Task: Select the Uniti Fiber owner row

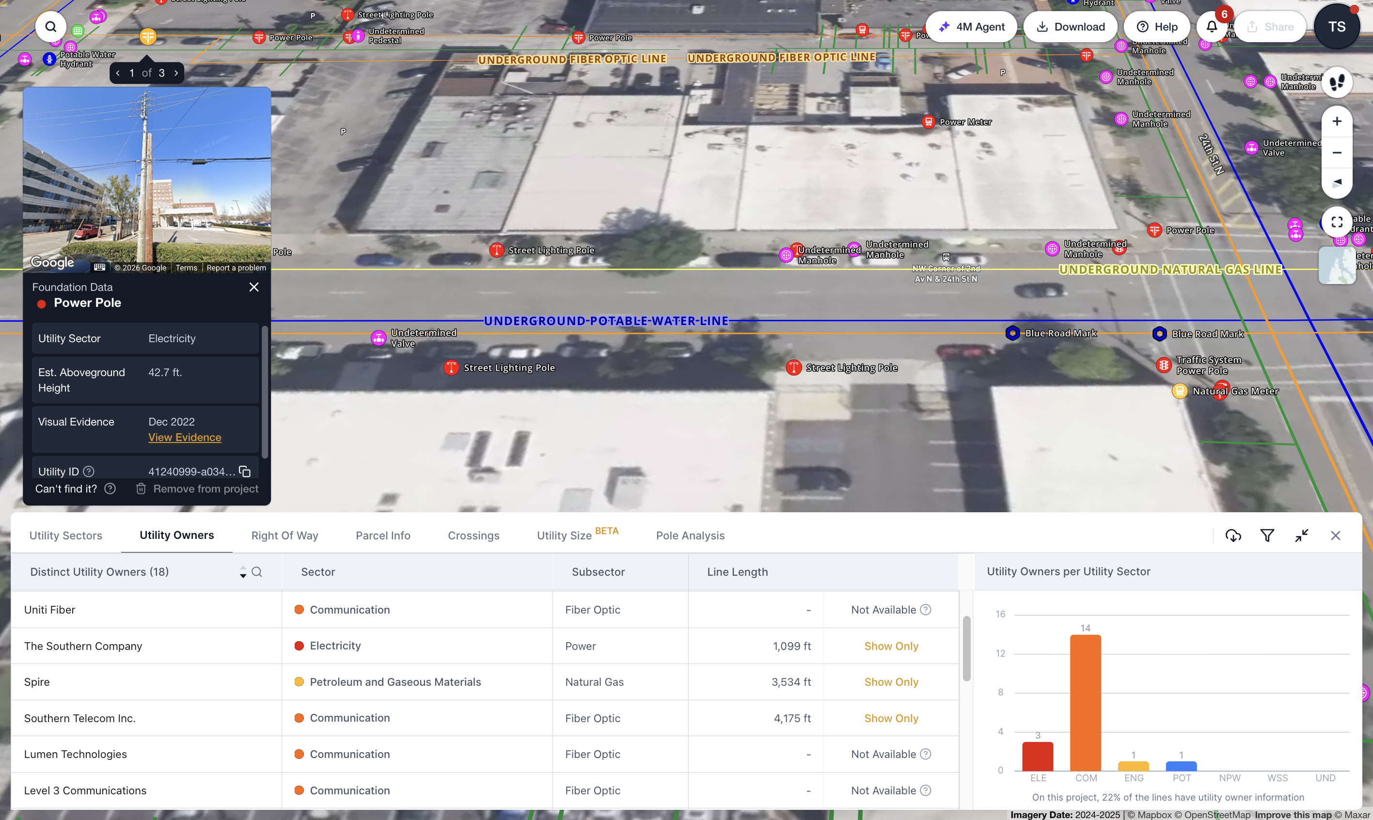Action: pos(485,610)
